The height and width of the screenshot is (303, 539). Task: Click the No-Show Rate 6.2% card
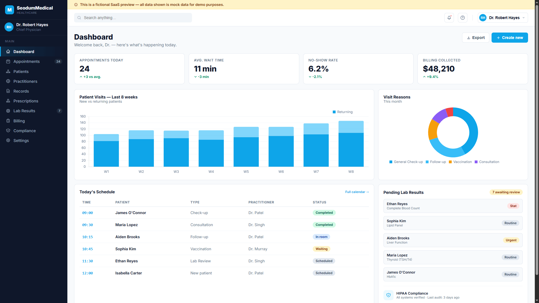pyautogui.click(x=358, y=69)
